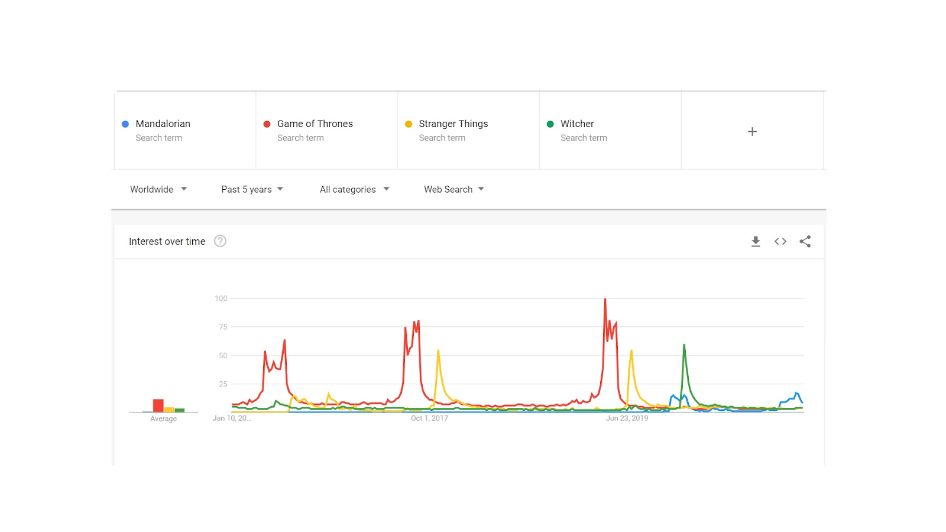Click the green Witcher average bar
The image size is (946, 532).
[x=180, y=410]
